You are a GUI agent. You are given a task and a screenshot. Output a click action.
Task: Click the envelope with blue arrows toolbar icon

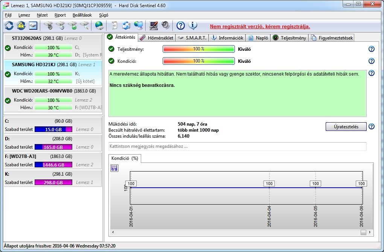coord(126,26)
